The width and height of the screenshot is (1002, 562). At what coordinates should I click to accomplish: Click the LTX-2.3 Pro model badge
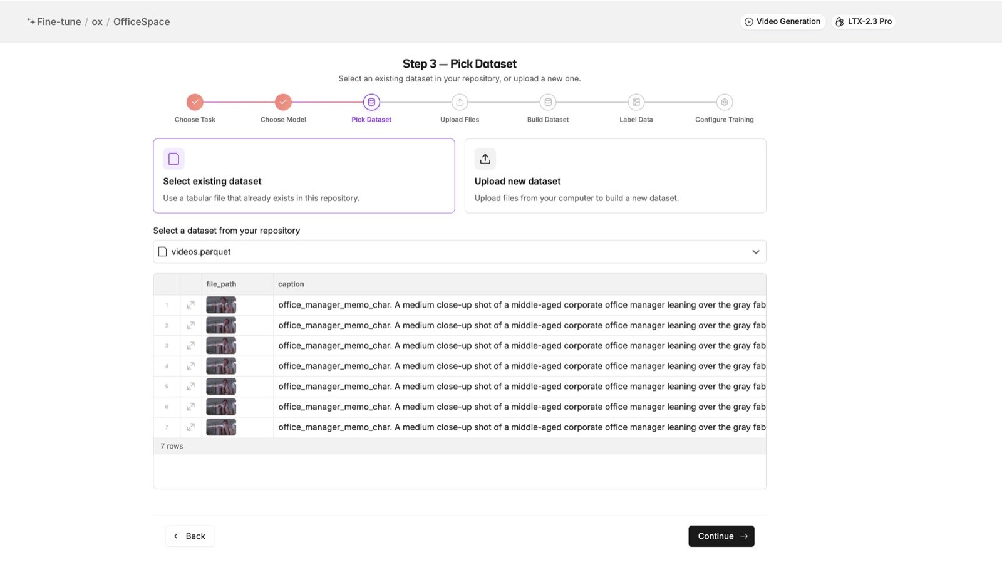point(864,21)
